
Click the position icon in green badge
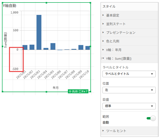click(70, 92)
